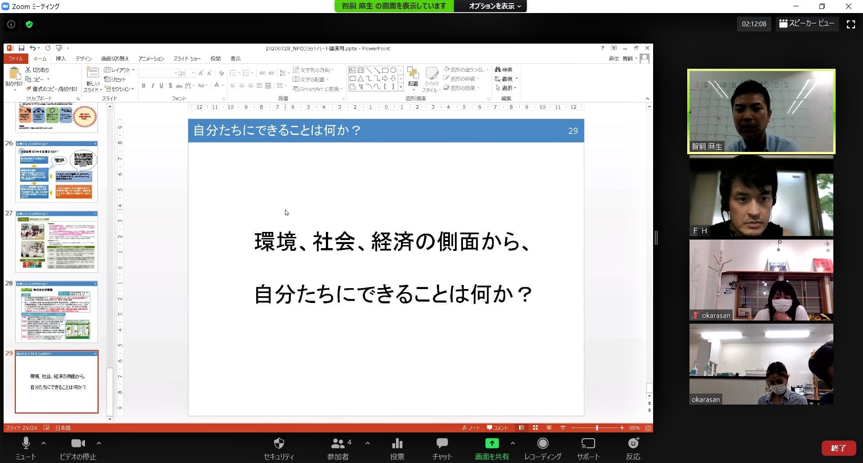This screenshot has width=863, height=463.
Task: Click the green Share Screen icon
Action: (x=492, y=444)
